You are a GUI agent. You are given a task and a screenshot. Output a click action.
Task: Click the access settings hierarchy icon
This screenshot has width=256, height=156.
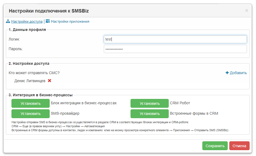8,21
